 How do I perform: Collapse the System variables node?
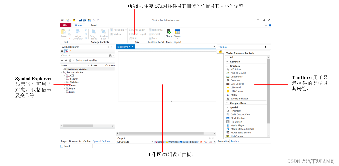62,72
